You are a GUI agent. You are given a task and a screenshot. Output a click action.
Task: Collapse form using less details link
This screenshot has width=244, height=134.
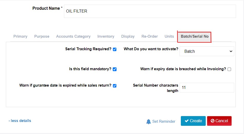pyautogui.click(x=20, y=121)
